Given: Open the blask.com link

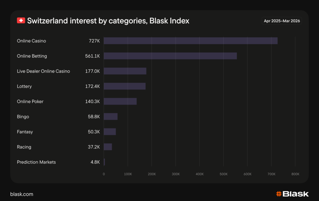Looking at the screenshot, I should (x=21, y=194).
